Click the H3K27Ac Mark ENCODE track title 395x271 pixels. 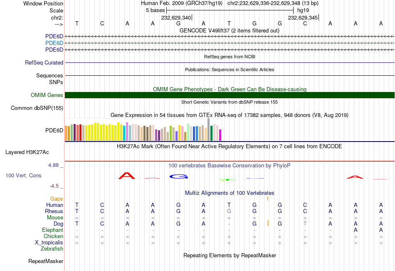[230, 147]
